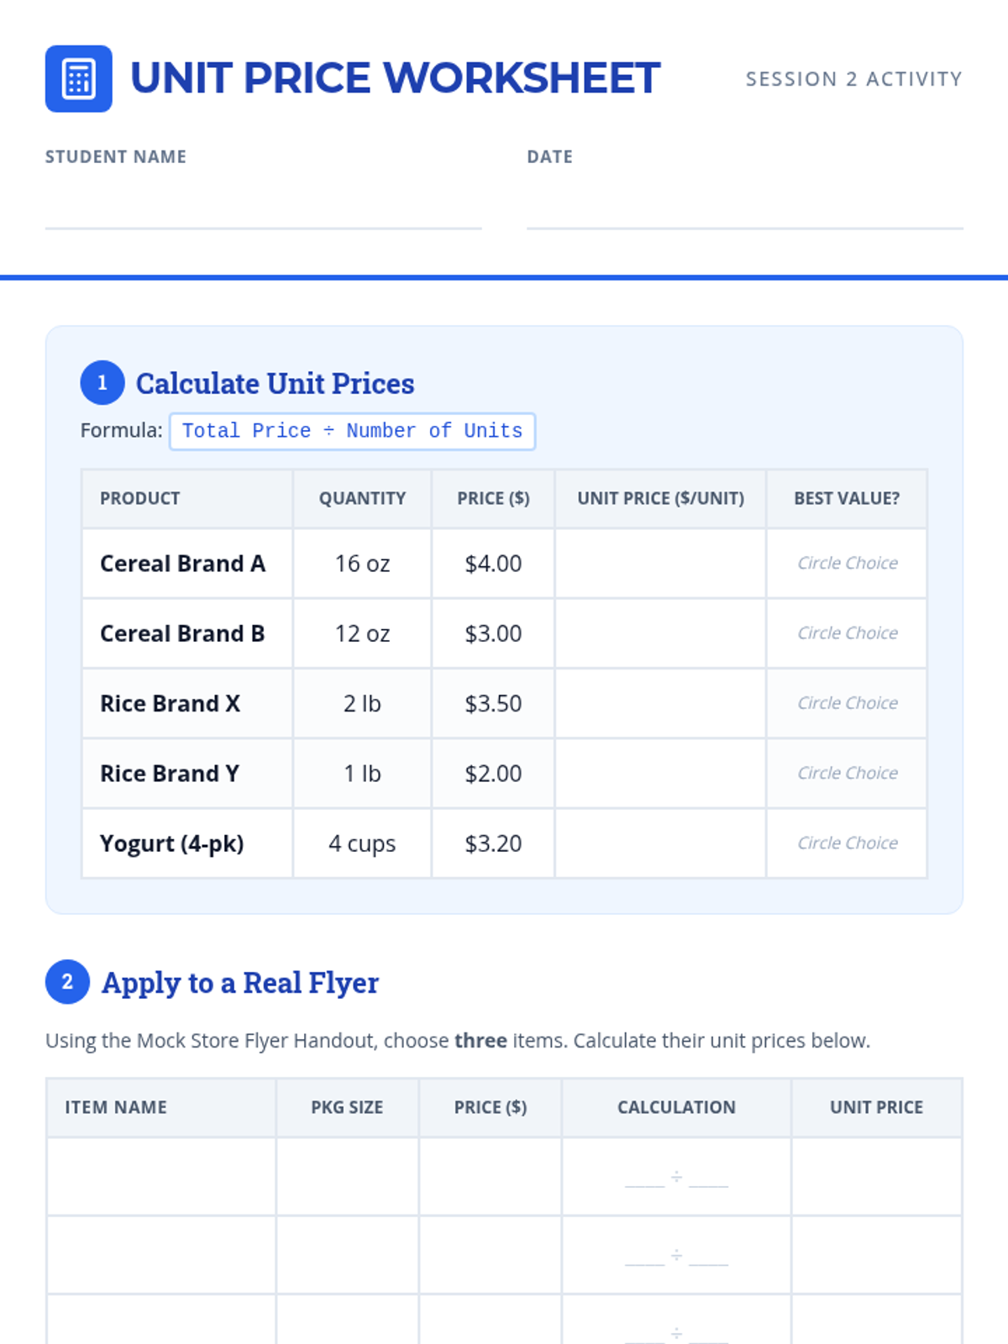Viewport: 1008px width, 1344px height.
Task: Click Circle Choice for Rice Brand X
Action: coord(848,703)
